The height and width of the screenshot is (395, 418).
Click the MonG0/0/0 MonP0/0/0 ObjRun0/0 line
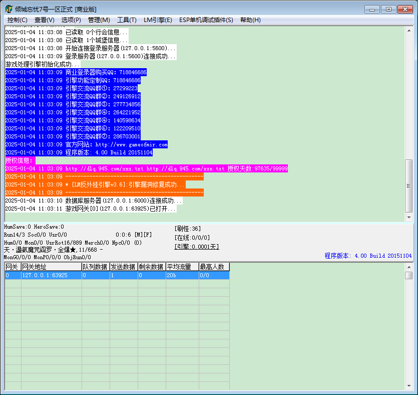click(x=48, y=257)
